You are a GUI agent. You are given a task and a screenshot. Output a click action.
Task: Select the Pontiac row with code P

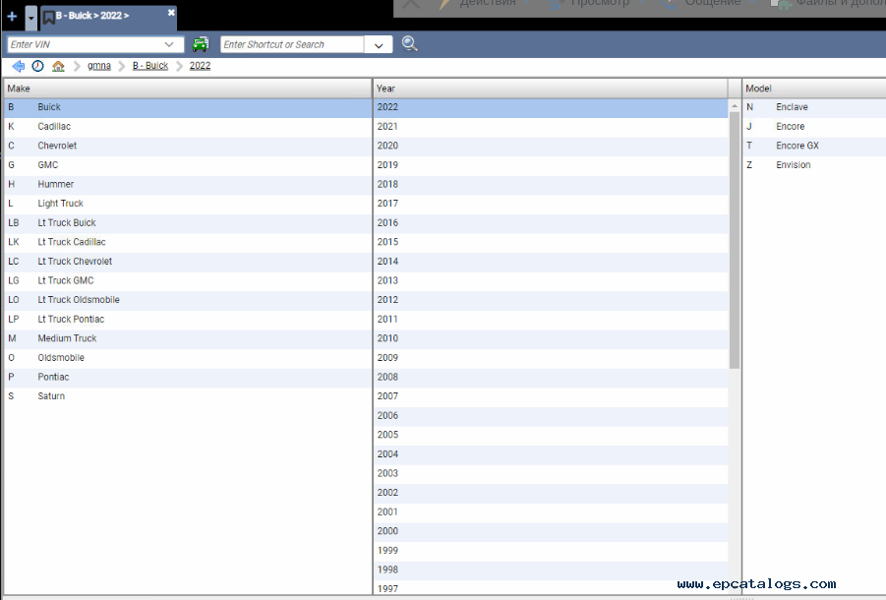188,377
